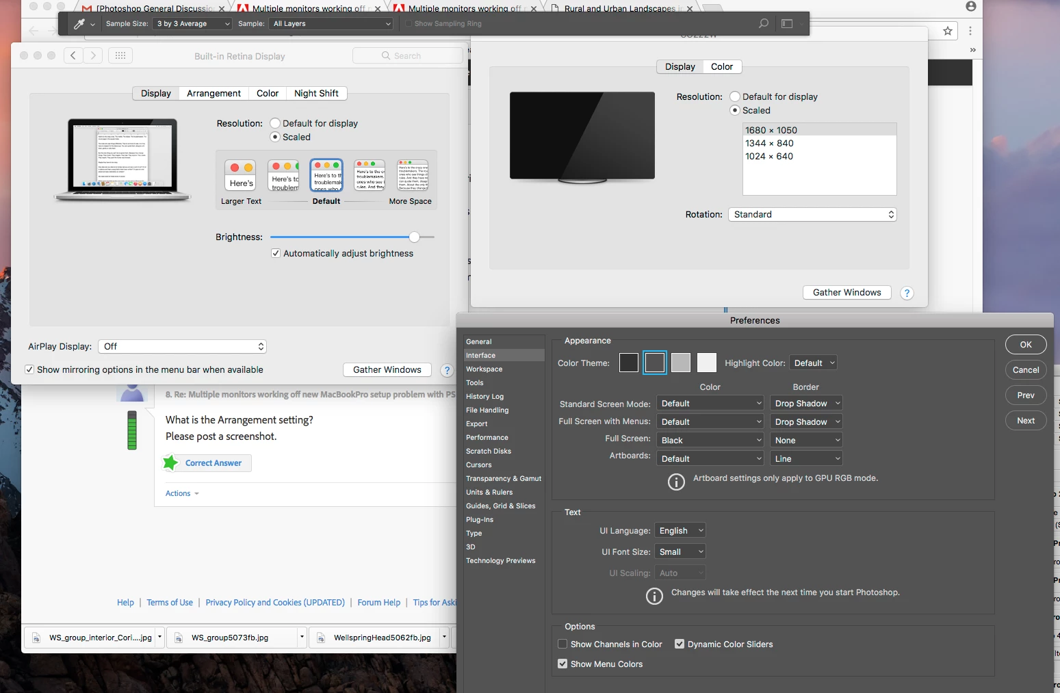Choose the lightest Color Theme swatch
Screen dimensions: 1060x693
(707, 363)
